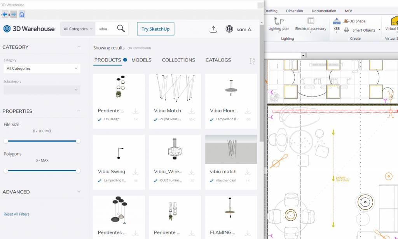Download the Vibia Match model

(x=192, y=111)
